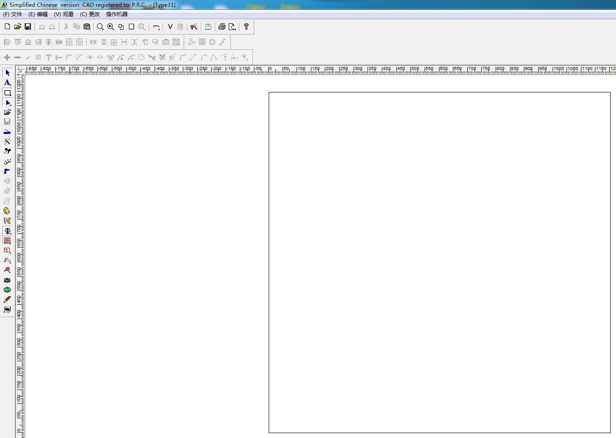
Task: Open the (F) 文件 menu
Action: (13, 14)
